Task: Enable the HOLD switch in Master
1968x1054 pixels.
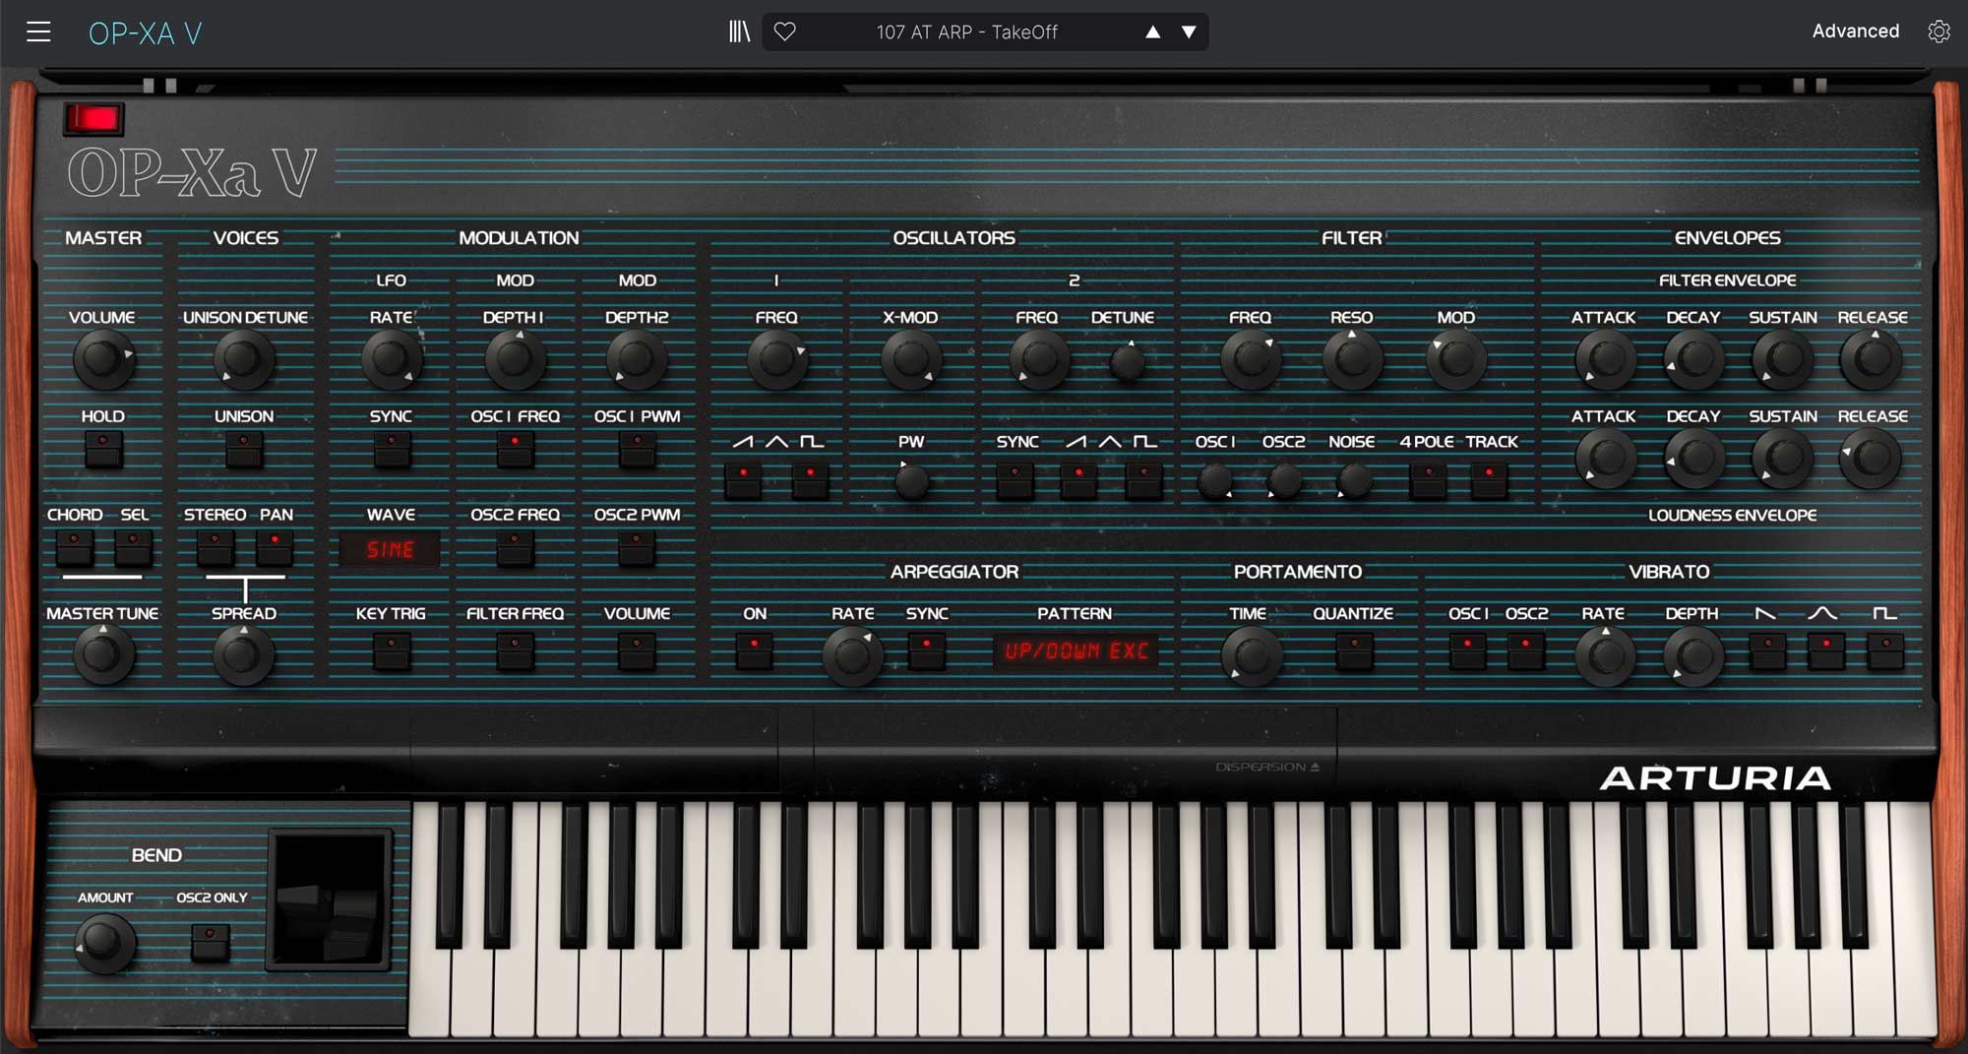Action: coord(103,450)
